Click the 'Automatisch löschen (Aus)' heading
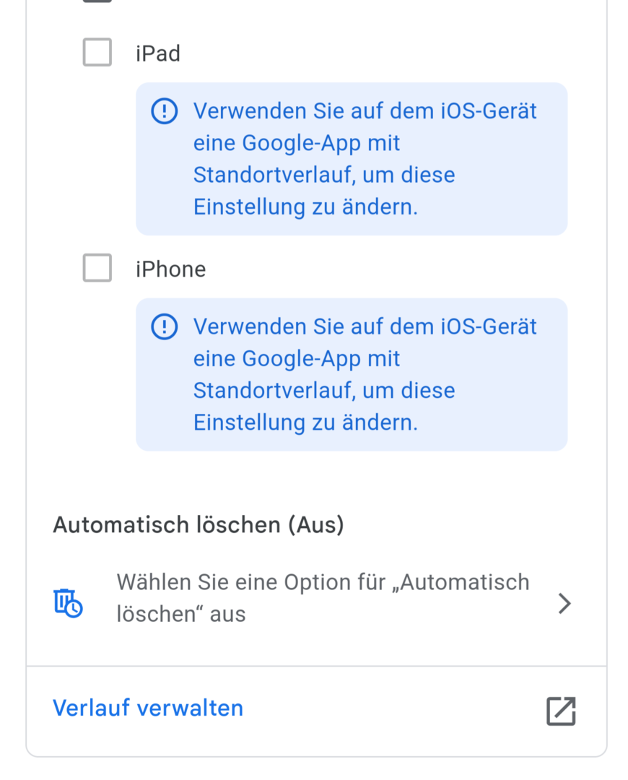Screen dimensions: 628x780 pyautogui.click(x=199, y=524)
